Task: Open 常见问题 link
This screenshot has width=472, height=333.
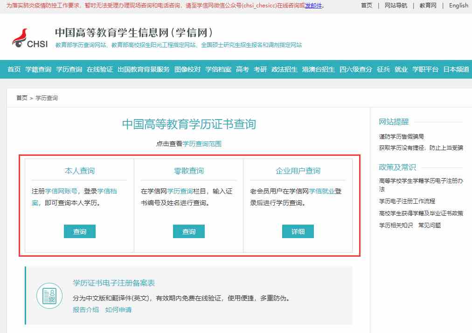Action: [430, 226]
